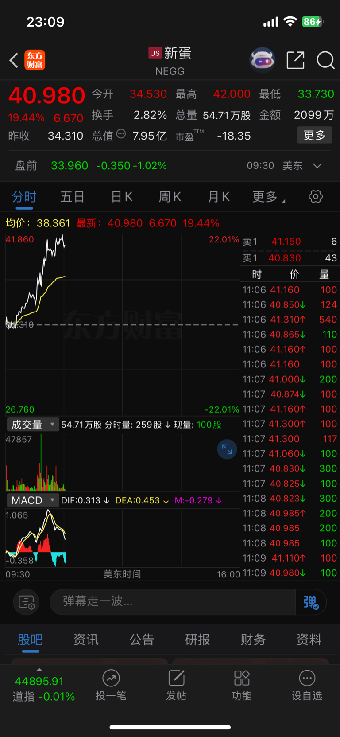The width and height of the screenshot is (340, 737).
Task: Tap the 换手 2.82% value
Action: coord(151,115)
